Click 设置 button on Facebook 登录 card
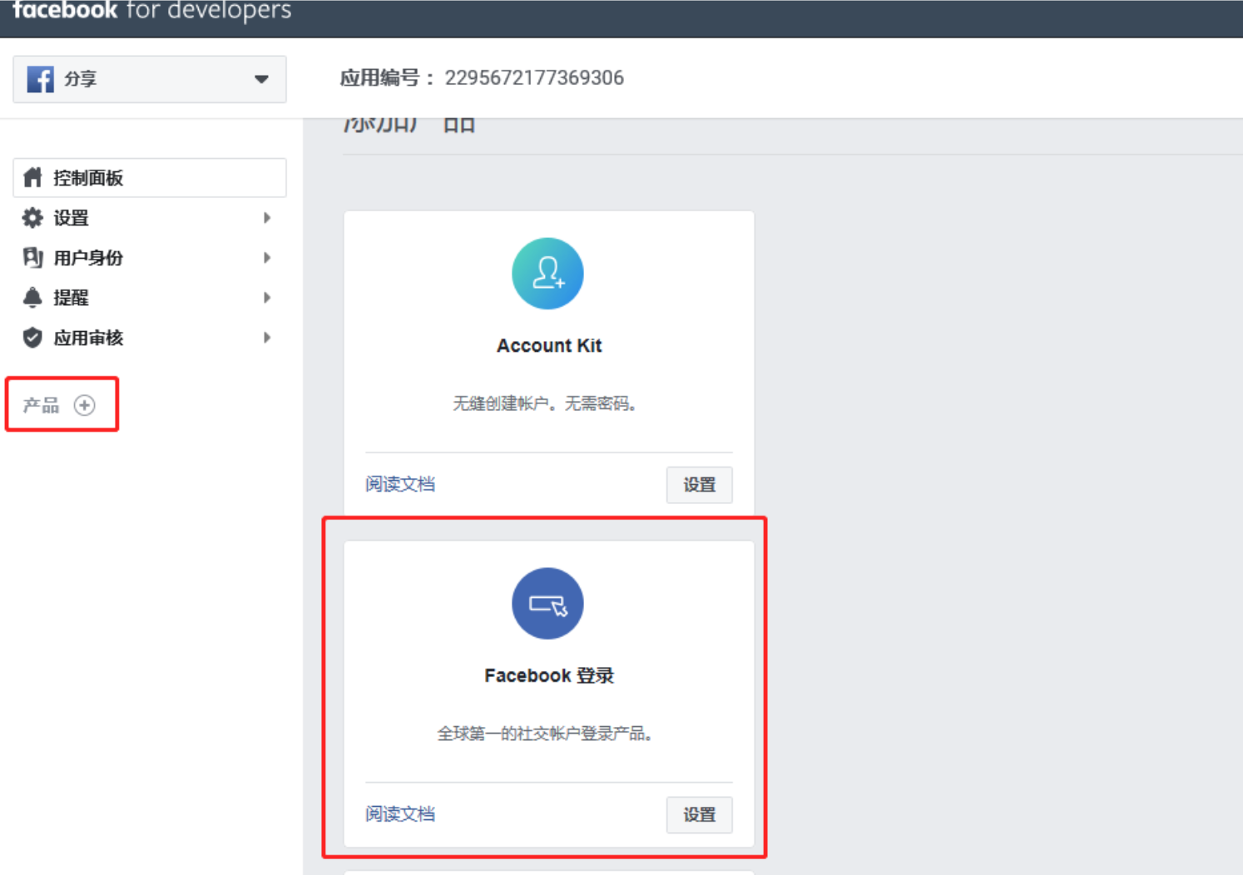Image resolution: width=1243 pixels, height=875 pixels. [699, 815]
